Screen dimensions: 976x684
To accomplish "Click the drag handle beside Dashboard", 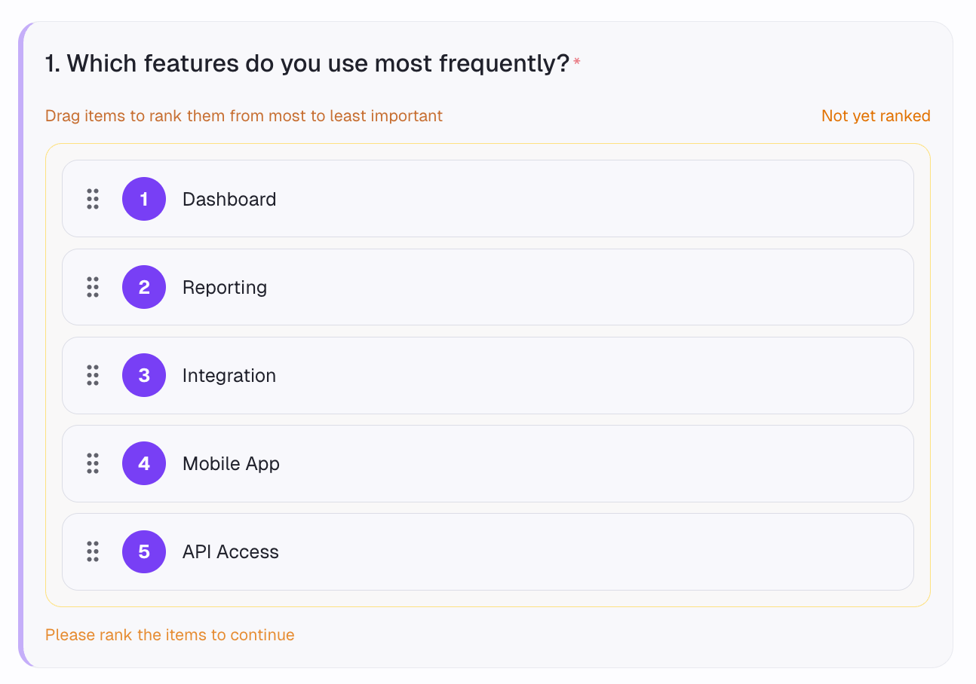I will (x=93, y=199).
